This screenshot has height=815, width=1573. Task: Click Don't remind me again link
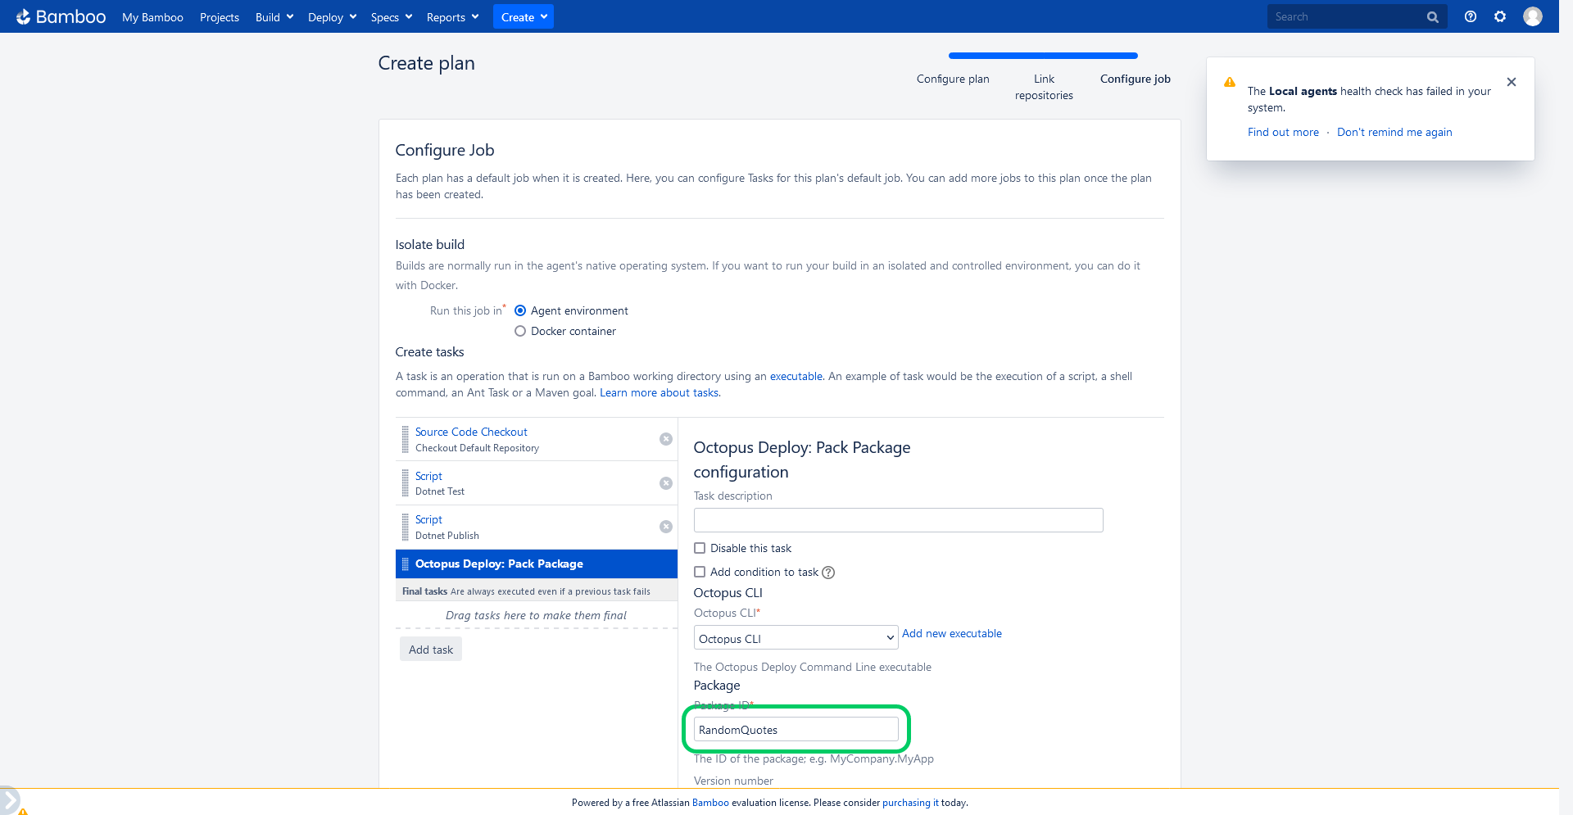(x=1394, y=133)
